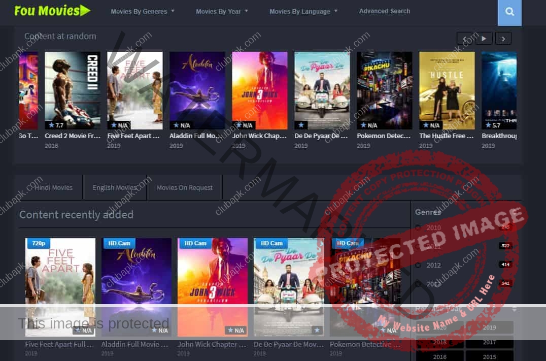The height and width of the screenshot is (361, 546).
Task: Expand the Movies By Language dropdown
Action: [x=303, y=12]
